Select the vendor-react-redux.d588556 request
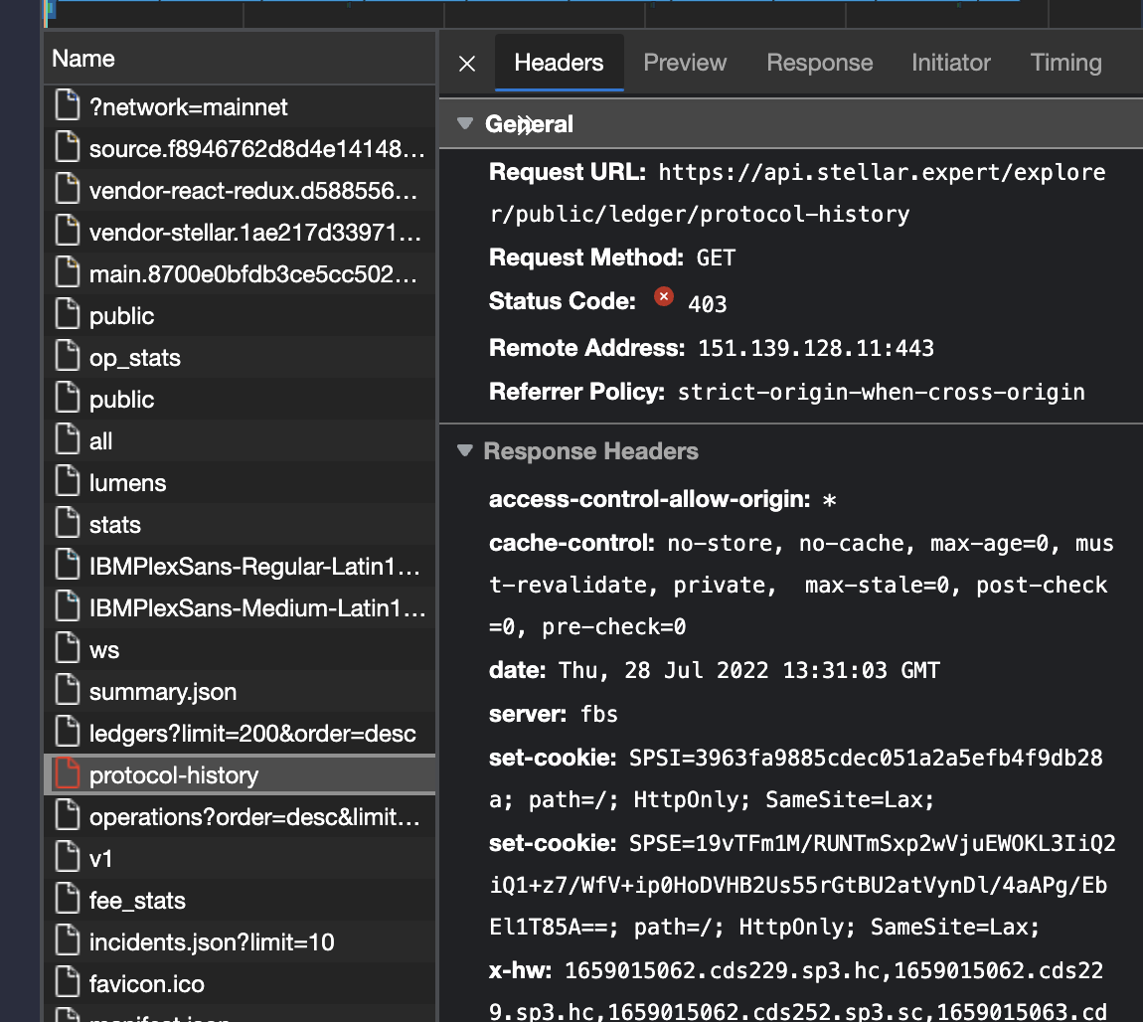 click(x=240, y=190)
